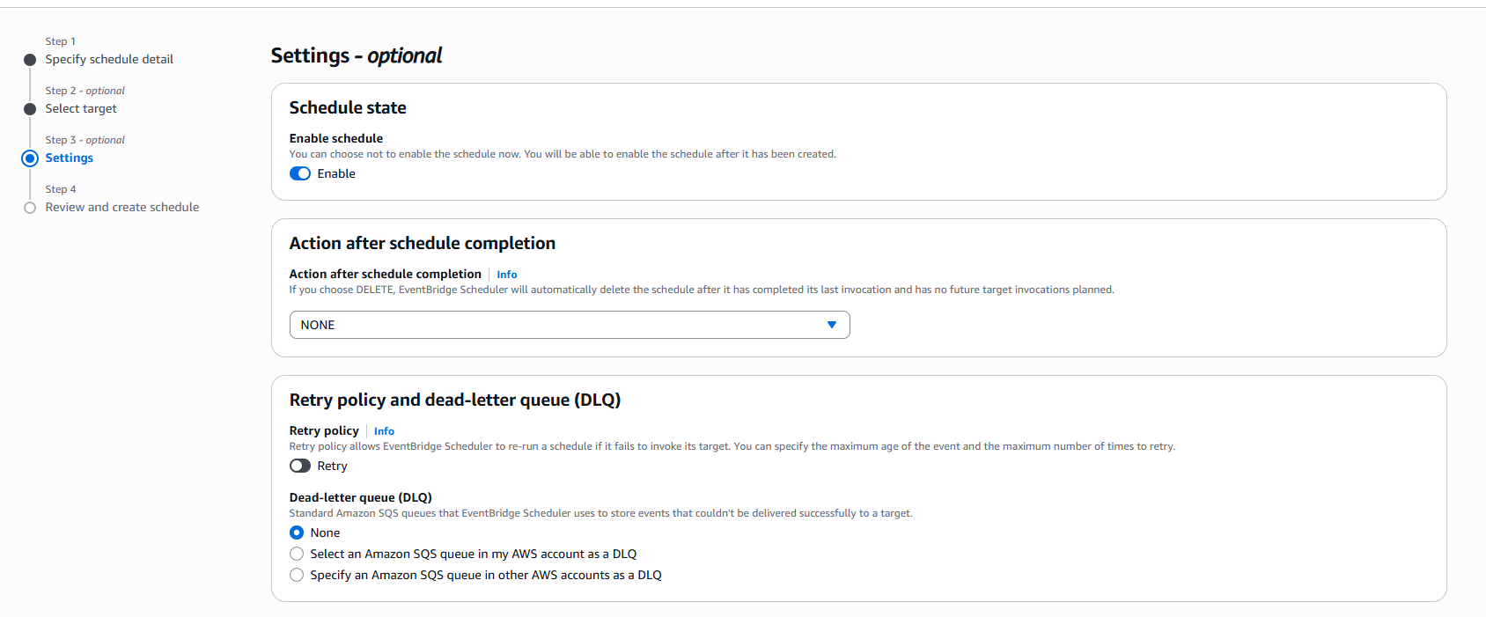Turn on the Retry policy toggle
Screen dimensions: 1486x617
(300, 466)
